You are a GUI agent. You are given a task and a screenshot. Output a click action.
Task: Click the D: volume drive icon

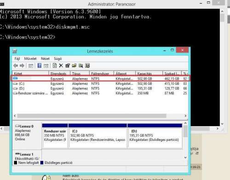(x=15, y=88)
